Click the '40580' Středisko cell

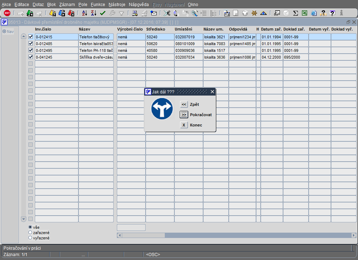tap(160, 50)
